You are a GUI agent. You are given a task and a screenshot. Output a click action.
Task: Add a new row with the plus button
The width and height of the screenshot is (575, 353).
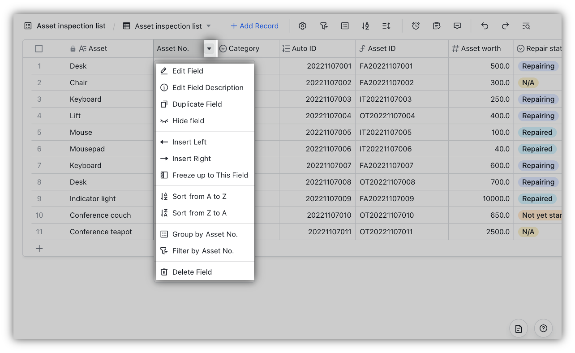point(39,248)
